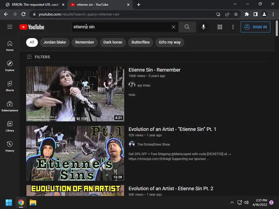
Task: Play the Etienne's Sins Pt. 1 thumbnail
Action: click(x=75, y=153)
